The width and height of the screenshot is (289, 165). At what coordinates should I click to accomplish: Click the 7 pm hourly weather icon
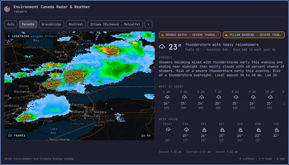pyautogui.click(x=219, y=97)
